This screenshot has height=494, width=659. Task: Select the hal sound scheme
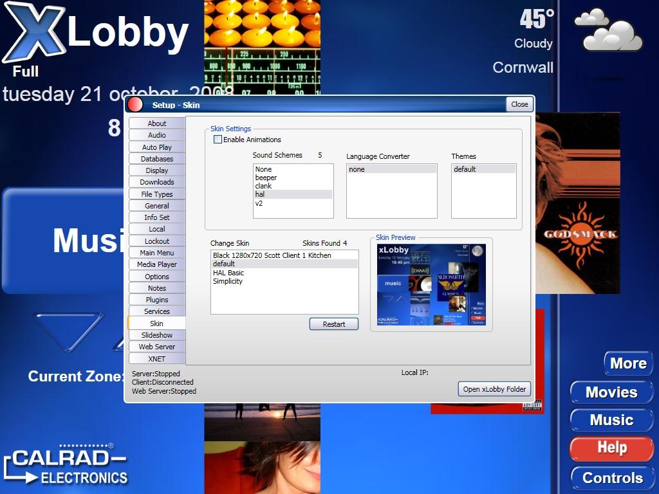click(x=293, y=194)
